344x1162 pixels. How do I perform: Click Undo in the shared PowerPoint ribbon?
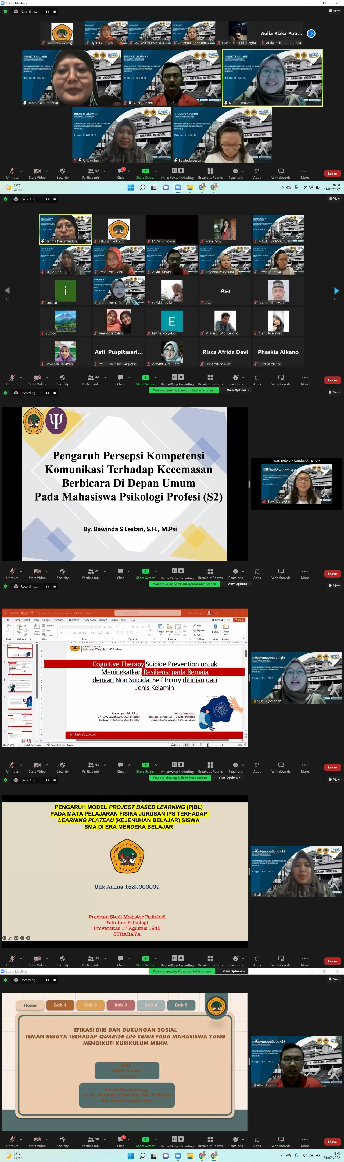(x=8, y=626)
